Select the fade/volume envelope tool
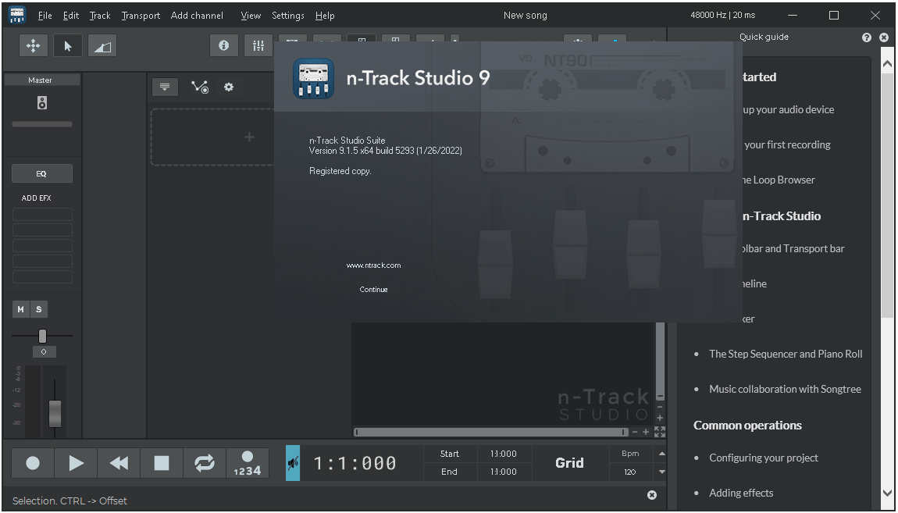Screen dimensions: 898x513 (x=102, y=46)
